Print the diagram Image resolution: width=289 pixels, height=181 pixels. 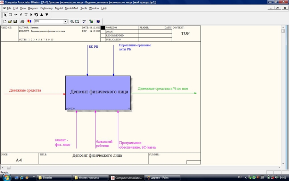tap(22, 22)
